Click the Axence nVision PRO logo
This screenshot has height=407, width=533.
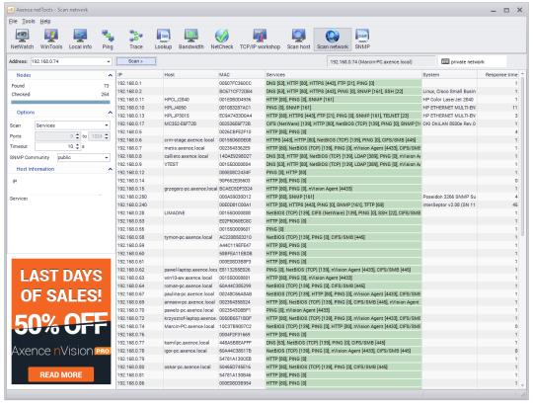coord(61,351)
